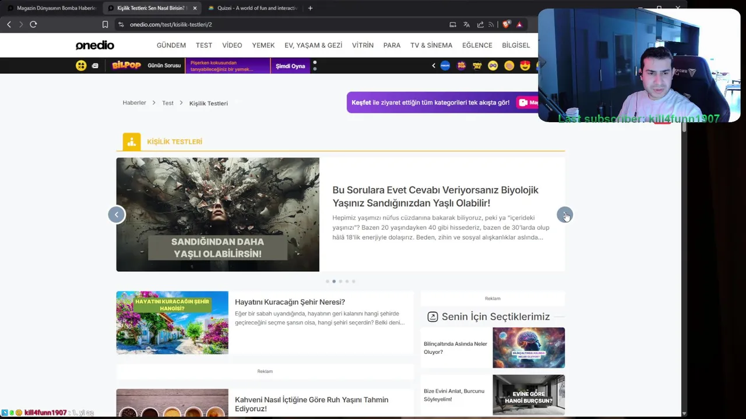Select the first carousel pagination dot

click(328, 282)
